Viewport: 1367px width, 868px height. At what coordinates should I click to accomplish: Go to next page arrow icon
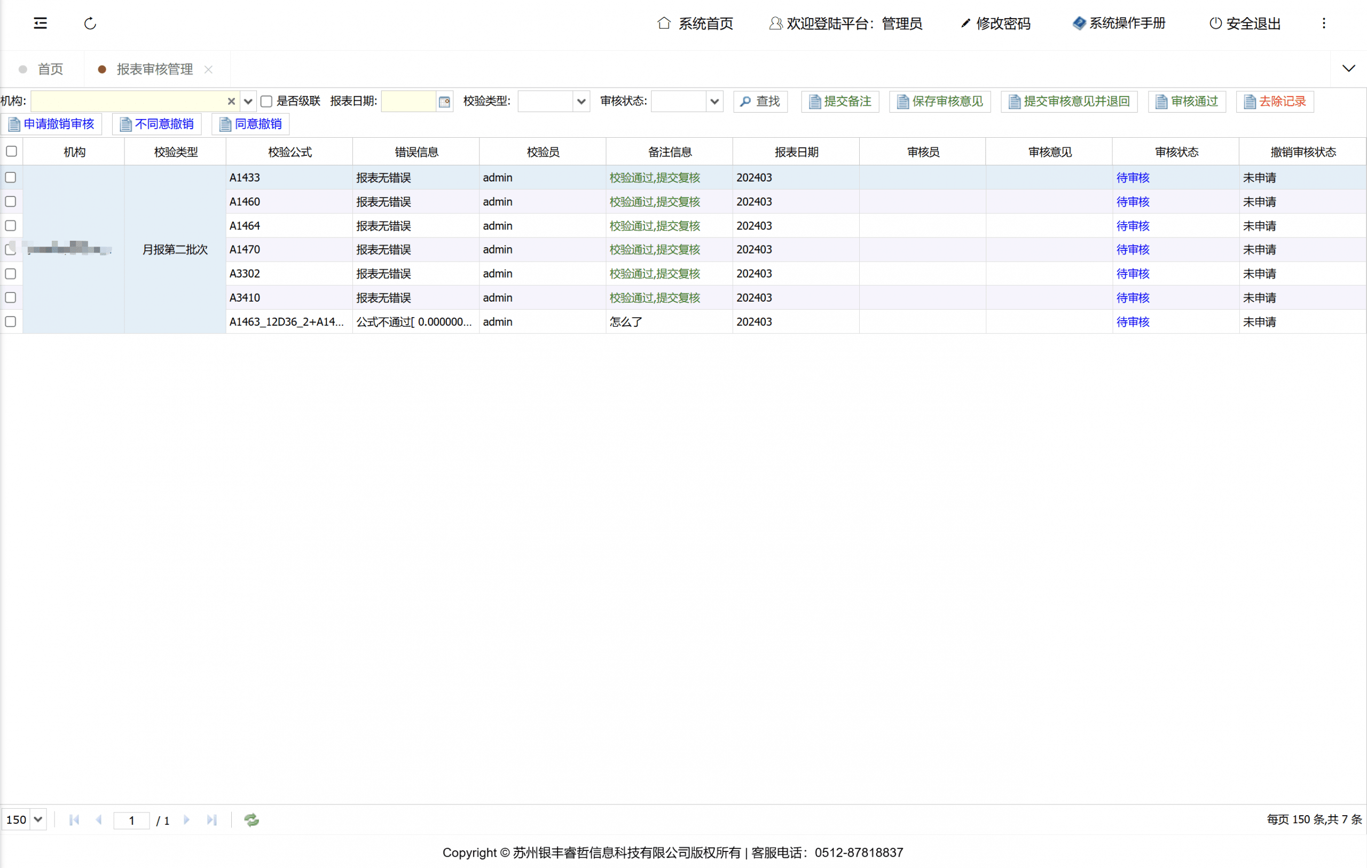pos(186,820)
